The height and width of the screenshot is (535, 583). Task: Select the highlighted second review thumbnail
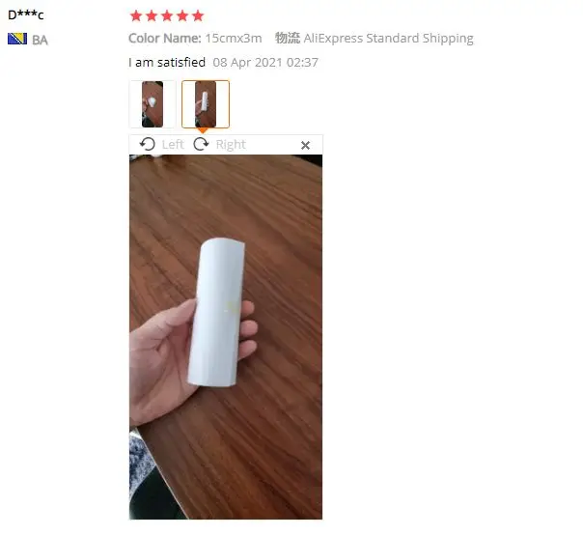(x=206, y=104)
